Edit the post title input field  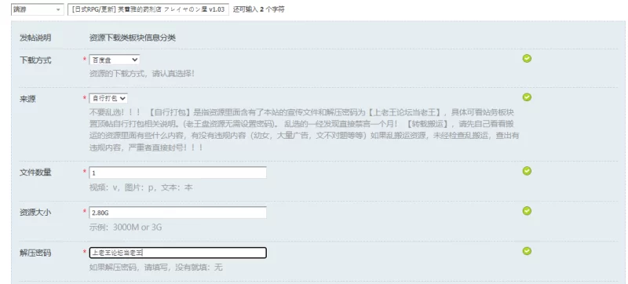coord(148,9)
